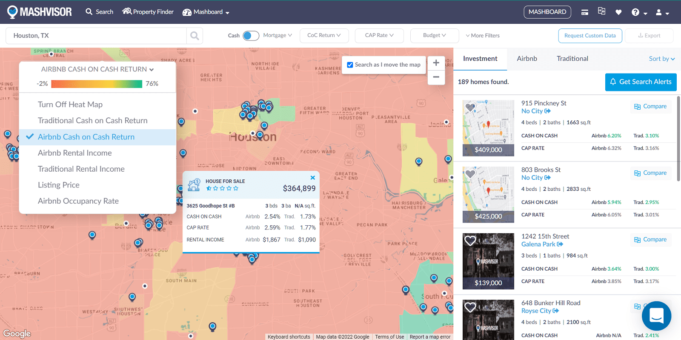Image resolution: width=681 pixels, height=340 pixels.
Task: Switch to the Airbnb tab
Action: pyautogui.click(x=527, y=59)
